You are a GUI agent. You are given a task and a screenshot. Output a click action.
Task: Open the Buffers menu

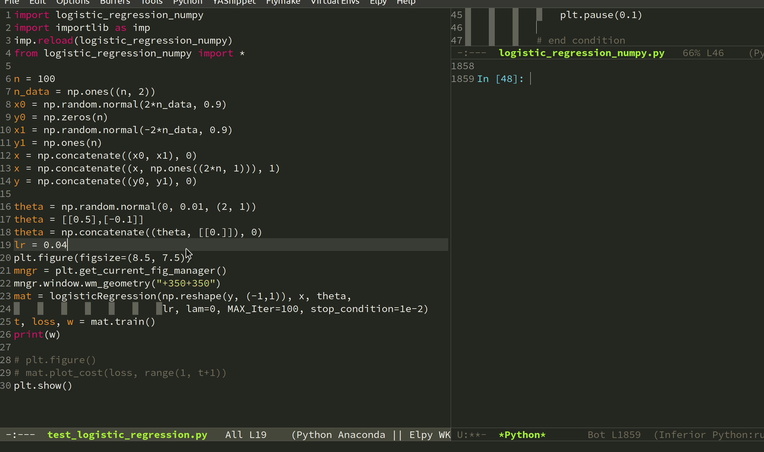tap(115, 2)
